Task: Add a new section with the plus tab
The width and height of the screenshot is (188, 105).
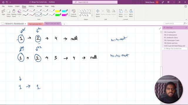Action: click(x=64, y=24)
